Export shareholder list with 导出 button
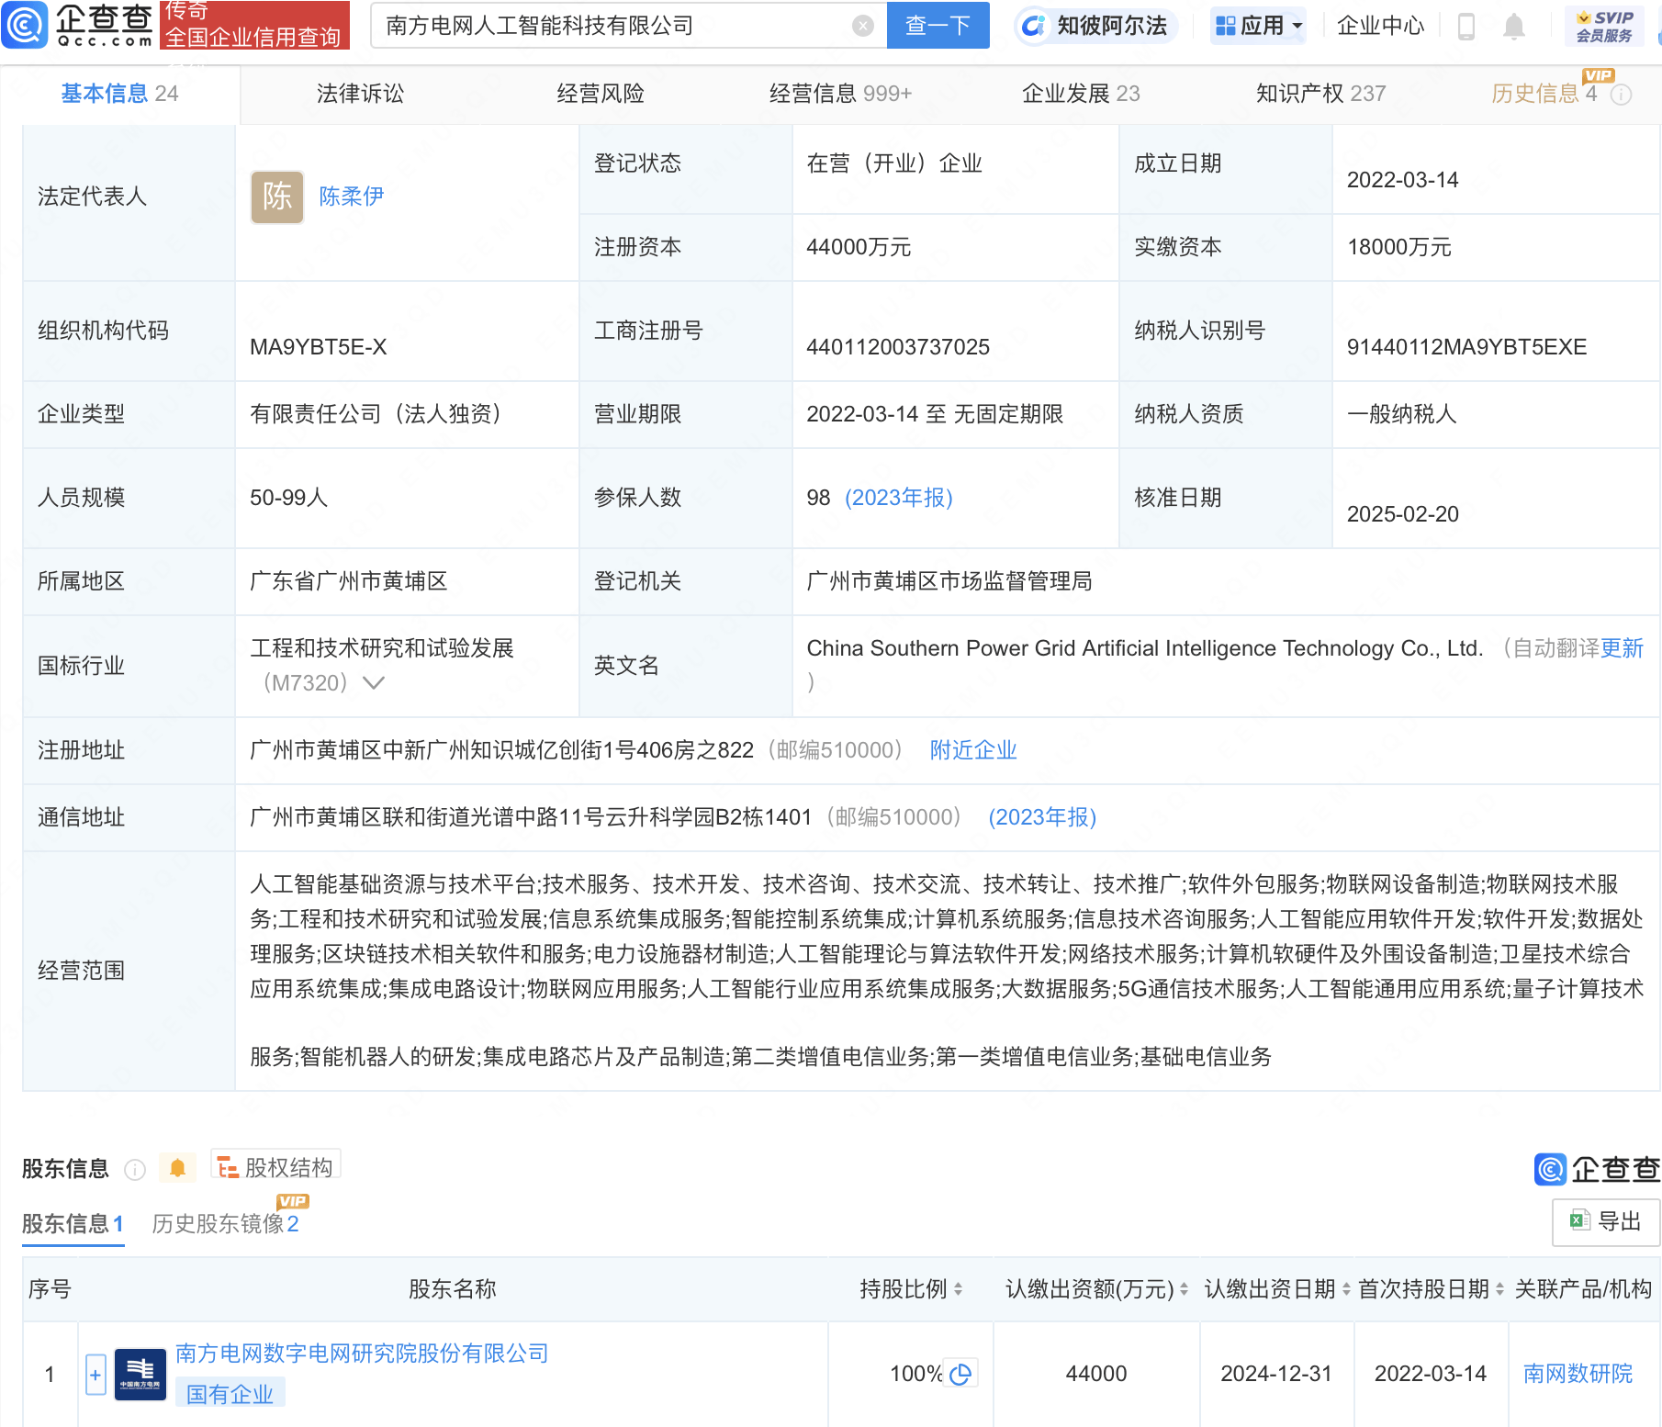The height and width of the screenshot is (1427, 1662). click(x=1605, y=1221)
